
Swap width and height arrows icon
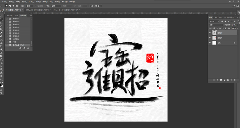[x=75, y=6]
